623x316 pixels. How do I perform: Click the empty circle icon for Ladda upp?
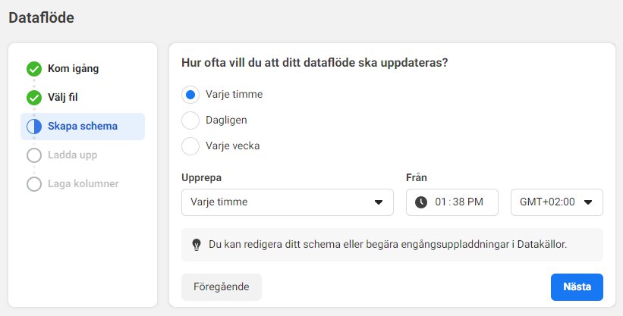(34, 155)
